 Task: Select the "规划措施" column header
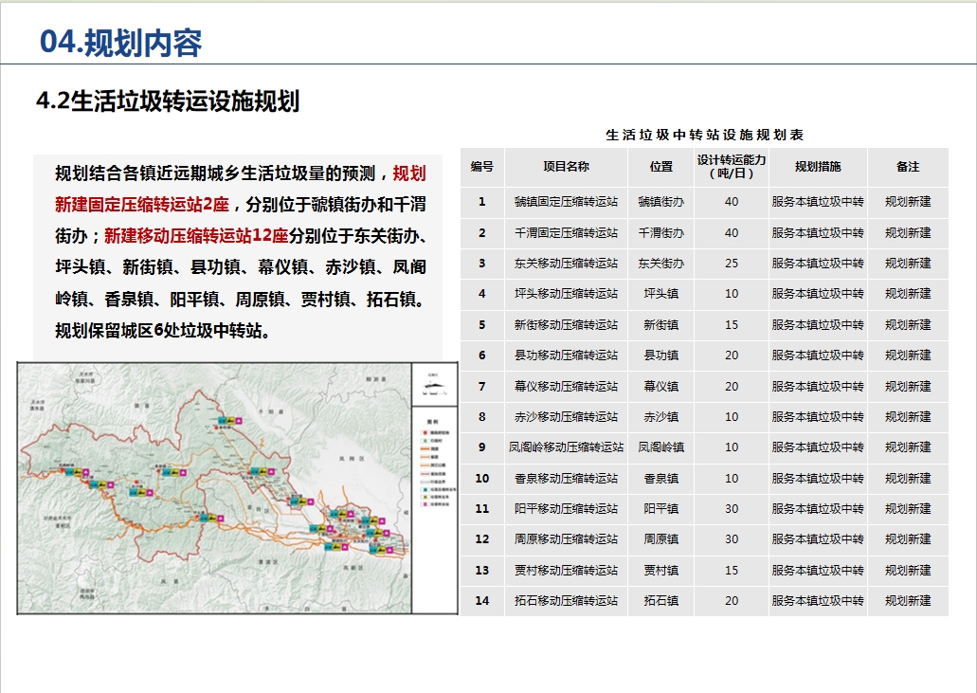(818, 167)
